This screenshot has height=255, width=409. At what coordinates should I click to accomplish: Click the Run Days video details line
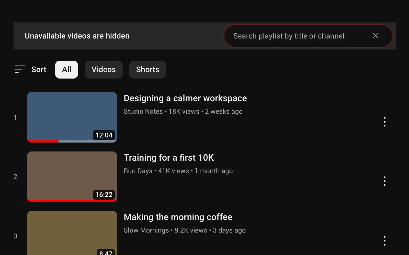coord(178,171)
